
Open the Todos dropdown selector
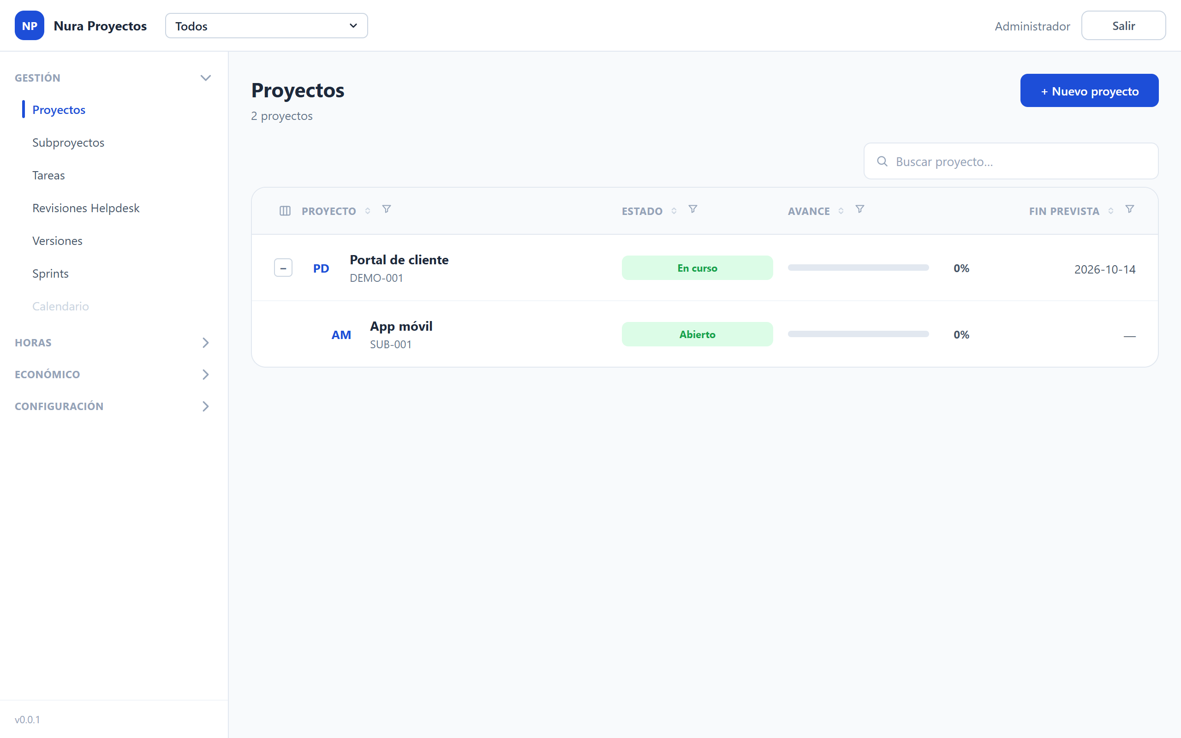click(x=267, y=26)
